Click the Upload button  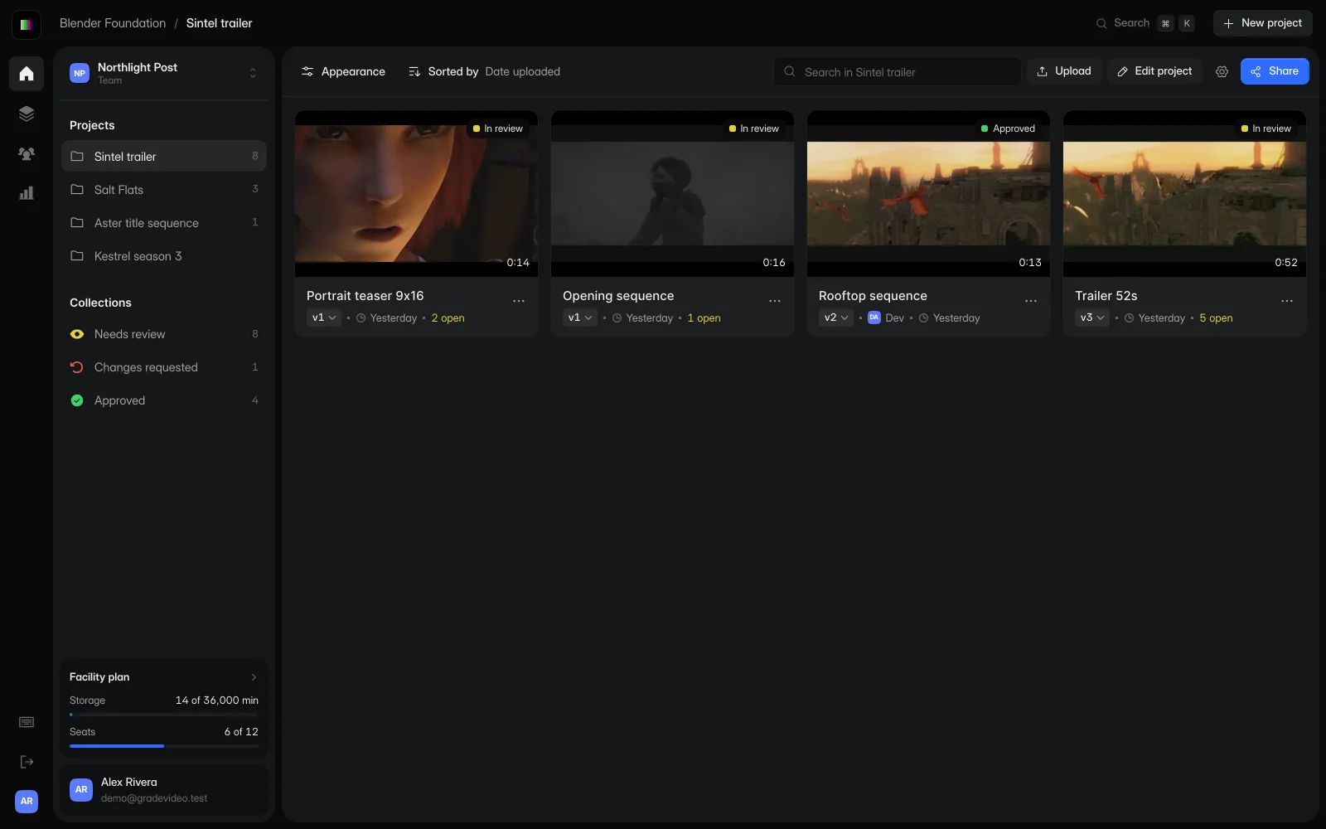click(x=1064, y=71)
